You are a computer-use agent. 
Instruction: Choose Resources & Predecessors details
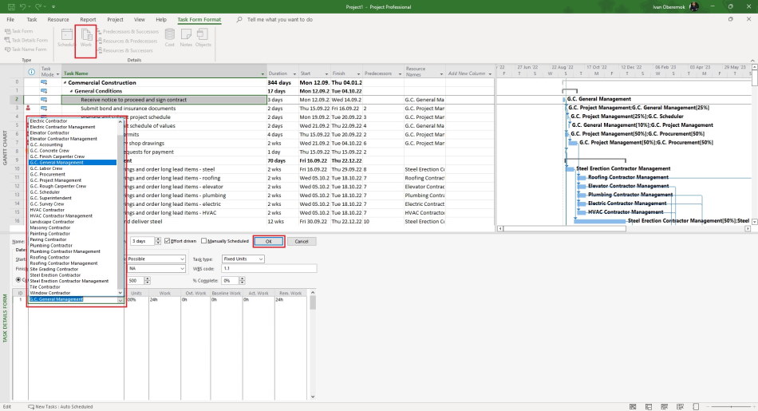tap(127, 41)
